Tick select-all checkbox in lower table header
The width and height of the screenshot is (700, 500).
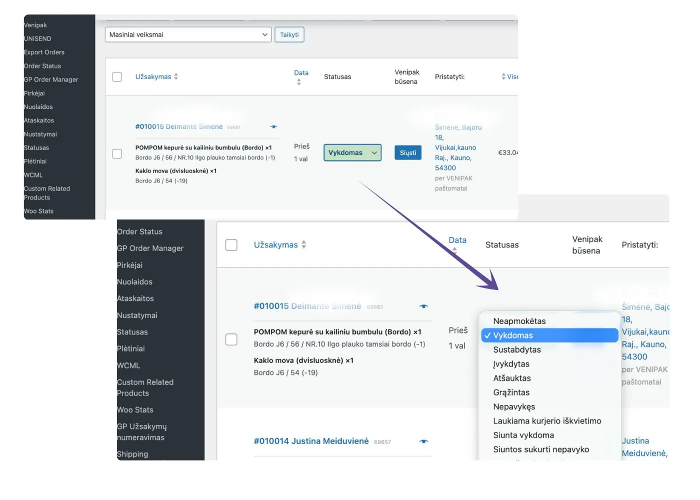(x=231, y=245)
